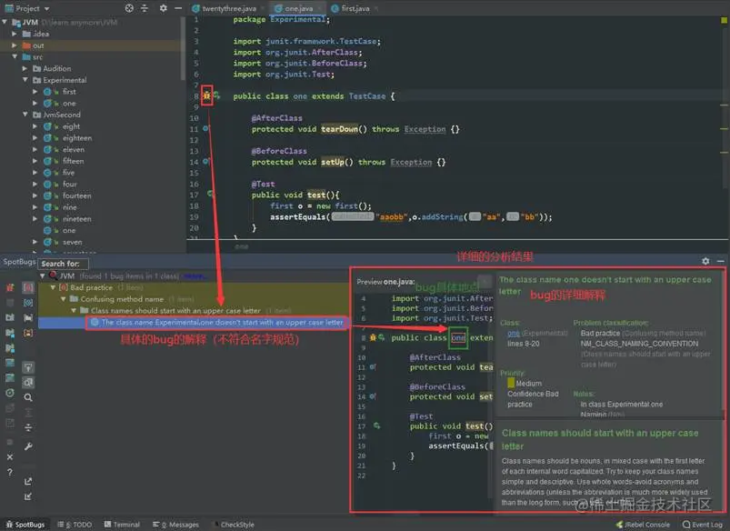Image resolution: width=730 pixels, height=531 pixels.
Task: Expand the .idea folder
Action: coord(15,34)
